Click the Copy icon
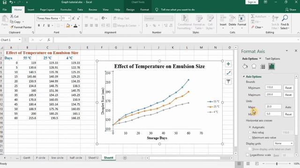 [x=12, y=22]
